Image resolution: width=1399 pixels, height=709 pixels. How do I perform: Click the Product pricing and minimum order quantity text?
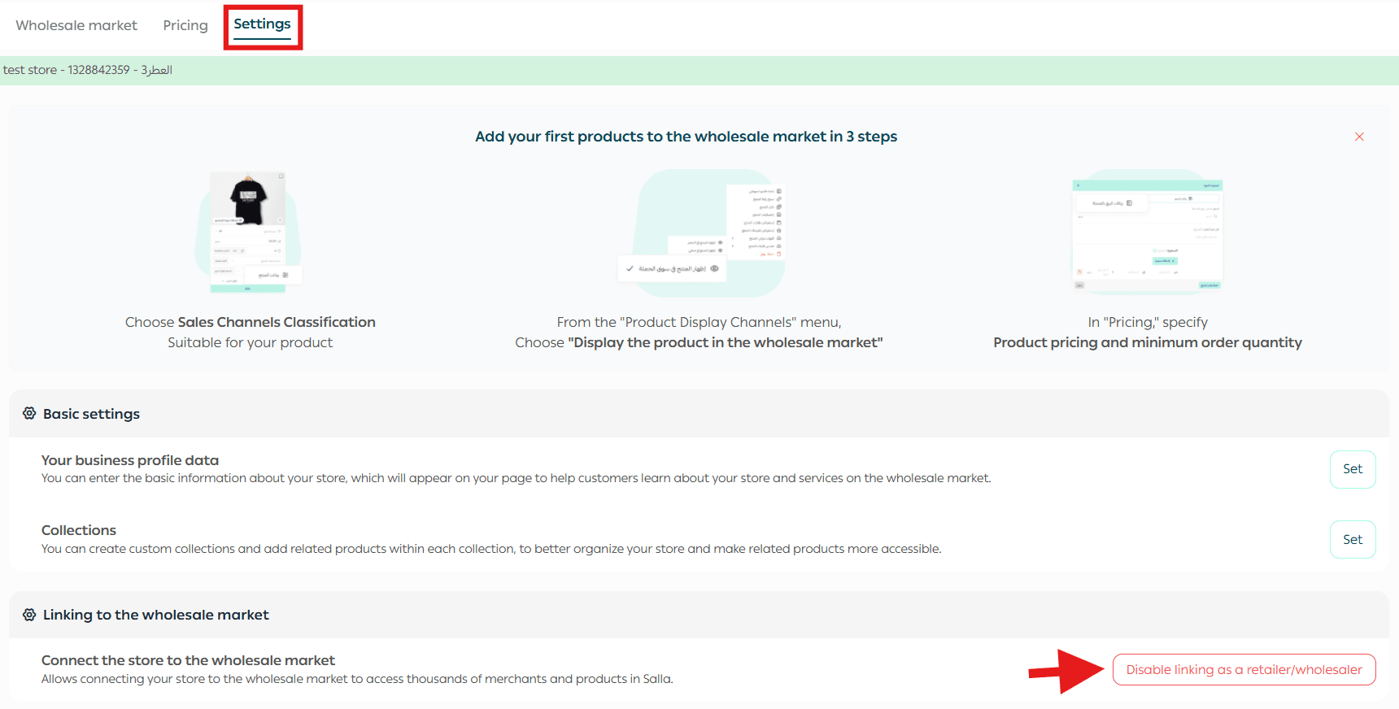[1147, 342]
